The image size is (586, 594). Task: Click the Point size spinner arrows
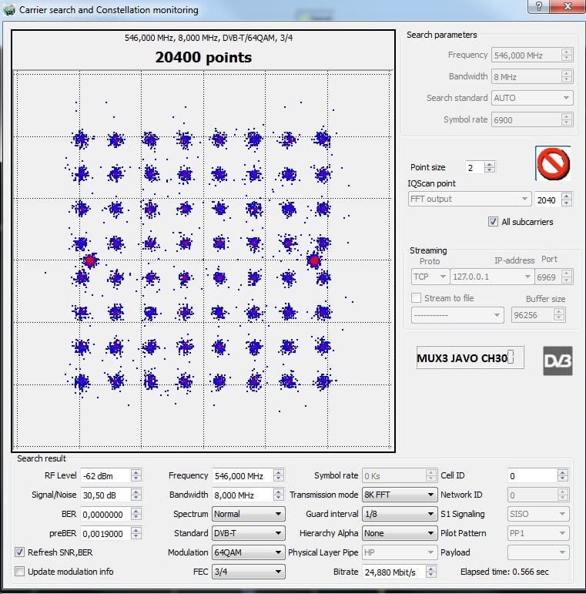click(490, 167)
